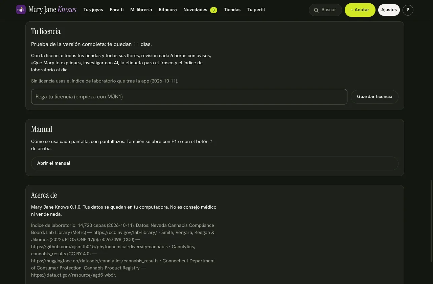Click Guardar licencia
Screen dimensions: 433x284
coord(375,97)
